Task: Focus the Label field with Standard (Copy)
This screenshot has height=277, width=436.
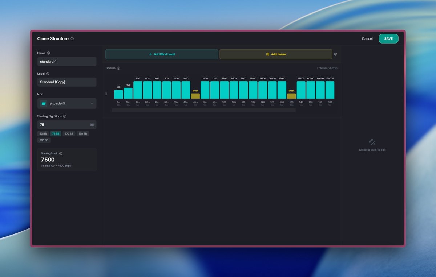Action: (x=67, y=82)
